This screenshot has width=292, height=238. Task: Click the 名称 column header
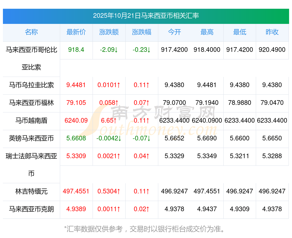(31, 32)
